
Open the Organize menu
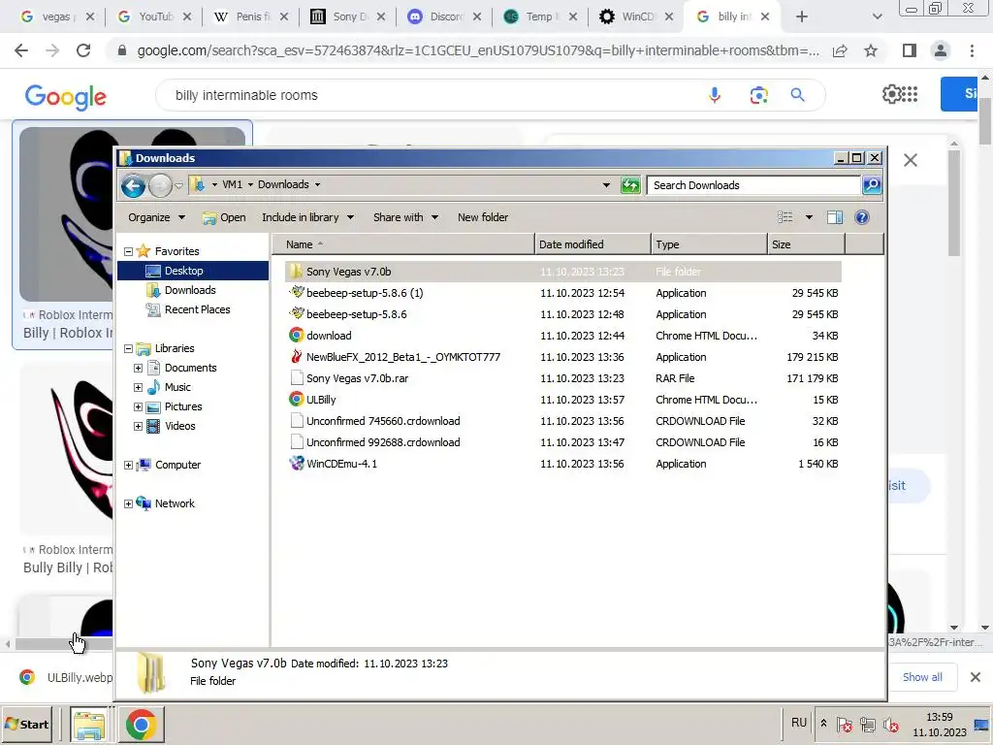pyautogui.click(x=156, y=217)
